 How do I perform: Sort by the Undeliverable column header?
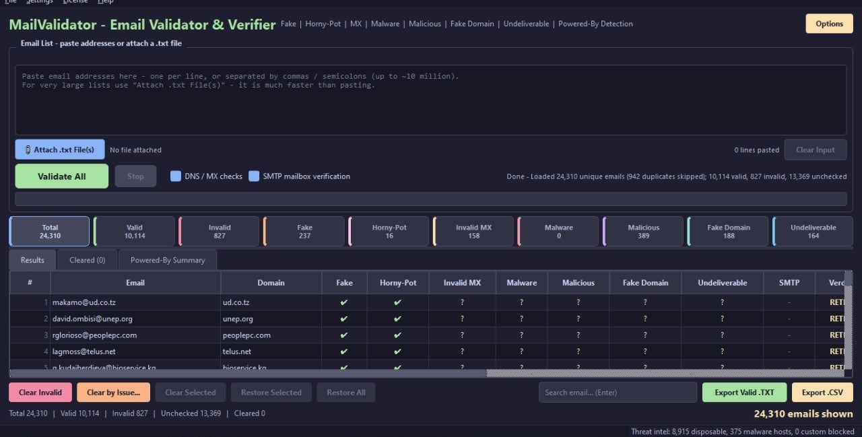(723, 283)
